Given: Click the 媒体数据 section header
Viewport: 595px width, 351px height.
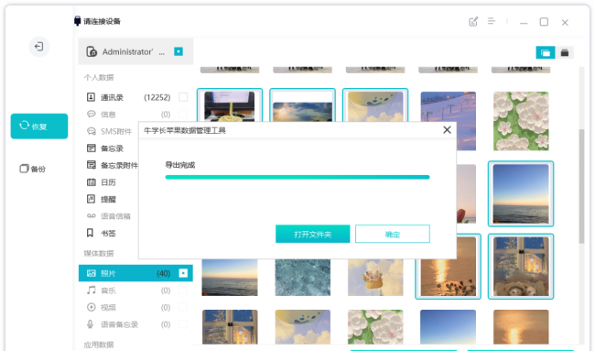Looking at the screenshot, I should point(99,253).
